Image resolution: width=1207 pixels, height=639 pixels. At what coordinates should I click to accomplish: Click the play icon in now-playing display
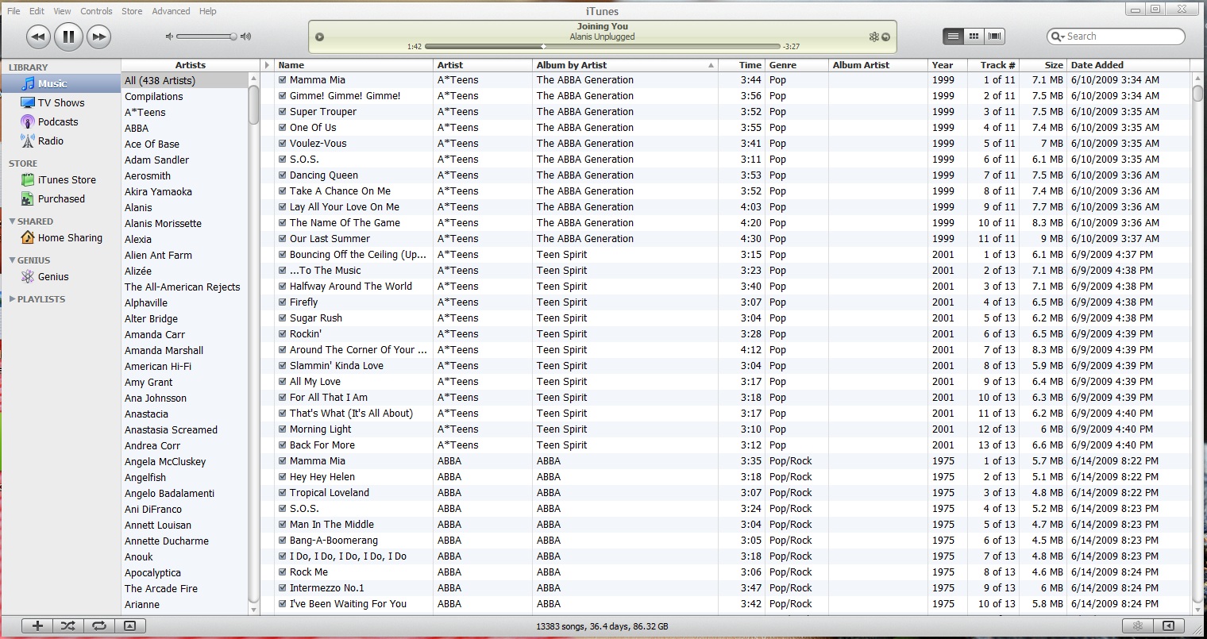pyautogui.click(x=319, y=37)
